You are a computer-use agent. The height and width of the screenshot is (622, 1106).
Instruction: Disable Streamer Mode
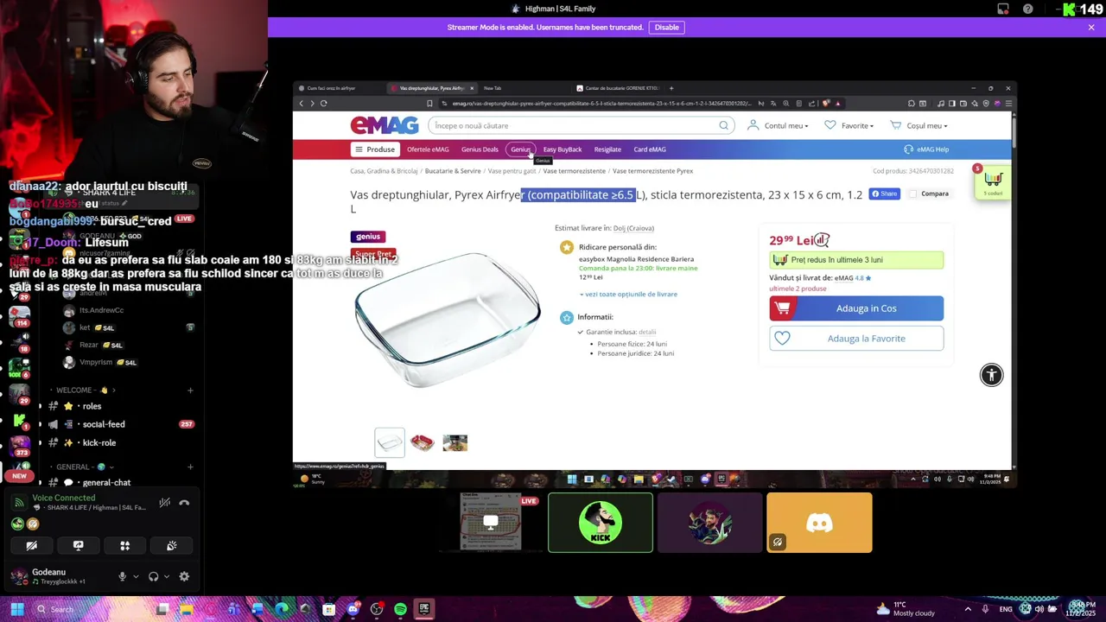(667, 27)
